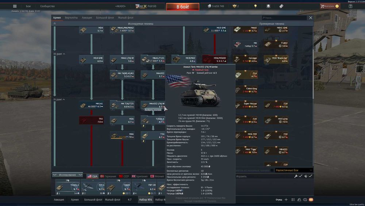Select the M41A1 tank card
The height and width of the screenshot is (206, 365).
pos(91,105)
